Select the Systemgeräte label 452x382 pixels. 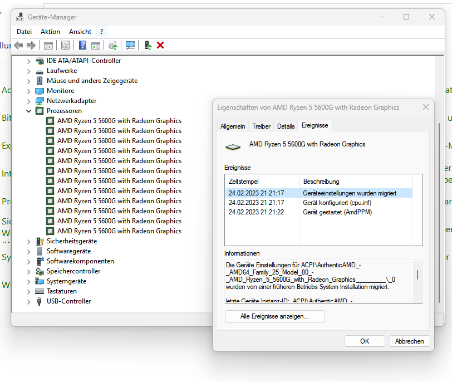pos(67,281)
